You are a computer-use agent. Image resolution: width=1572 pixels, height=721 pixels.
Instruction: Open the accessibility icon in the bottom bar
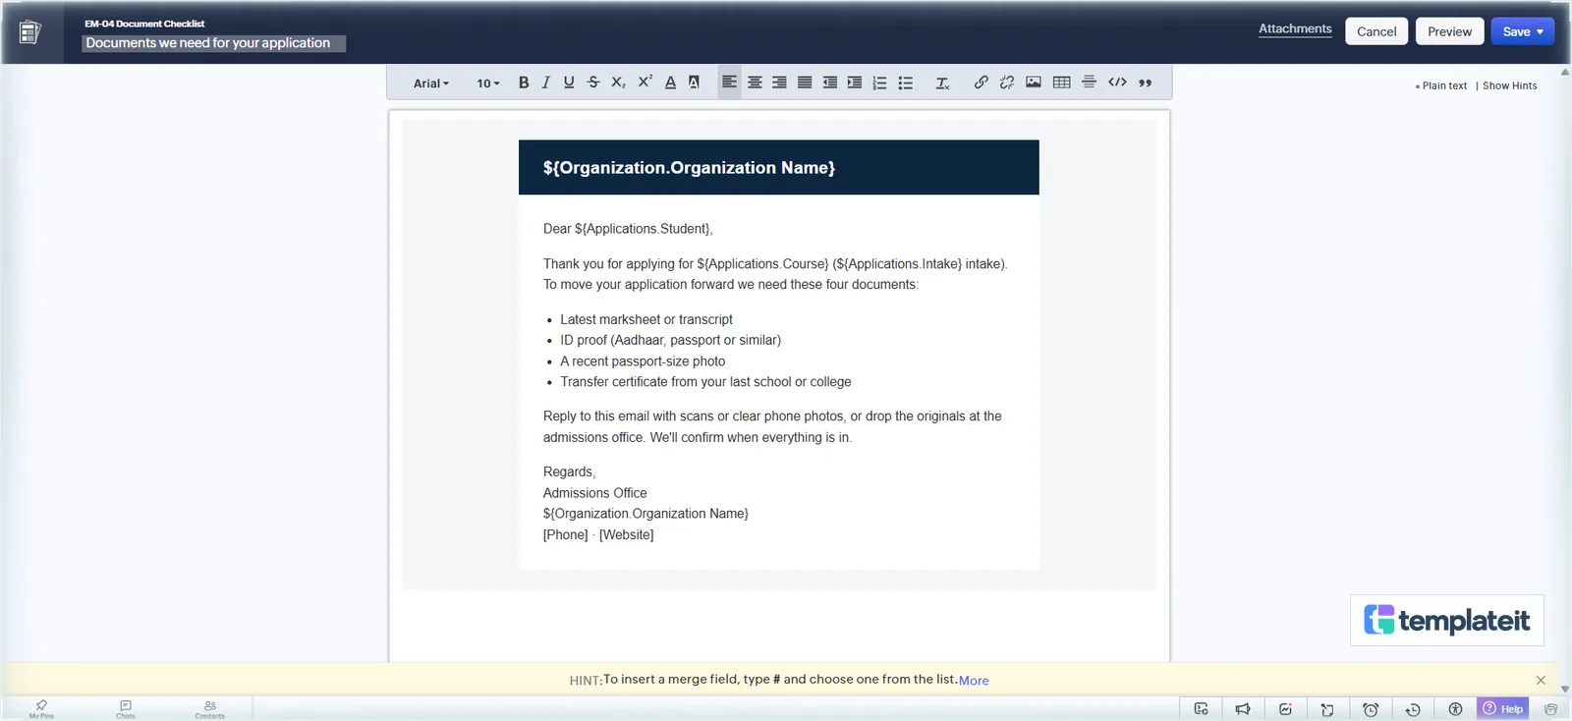(1455, 709)
